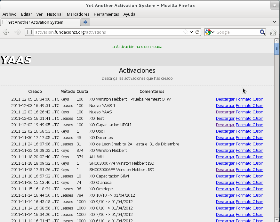Click the vertical scrollbar thumb
280x222 pixels.
point(276,49)
